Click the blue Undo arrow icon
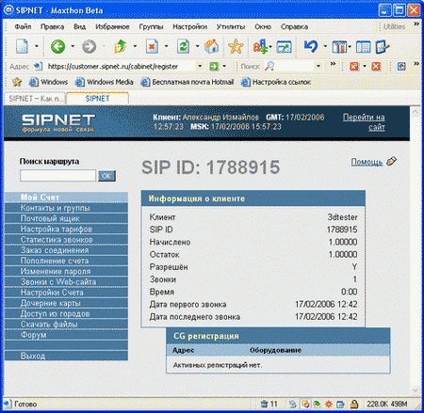The height and width of the screenshot is (413, 424). (x=311, y=46)
